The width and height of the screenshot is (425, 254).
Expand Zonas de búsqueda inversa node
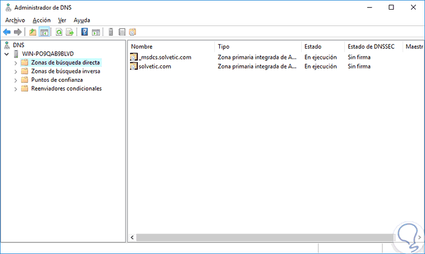point(15,72)
